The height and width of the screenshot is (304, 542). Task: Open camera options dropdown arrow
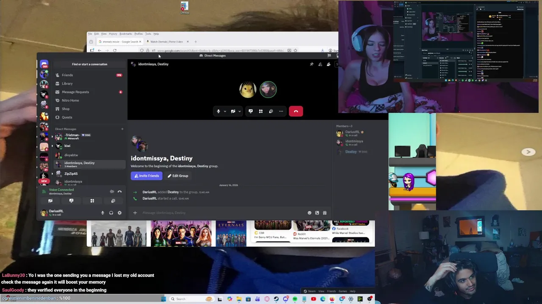(x=239, y=111)
